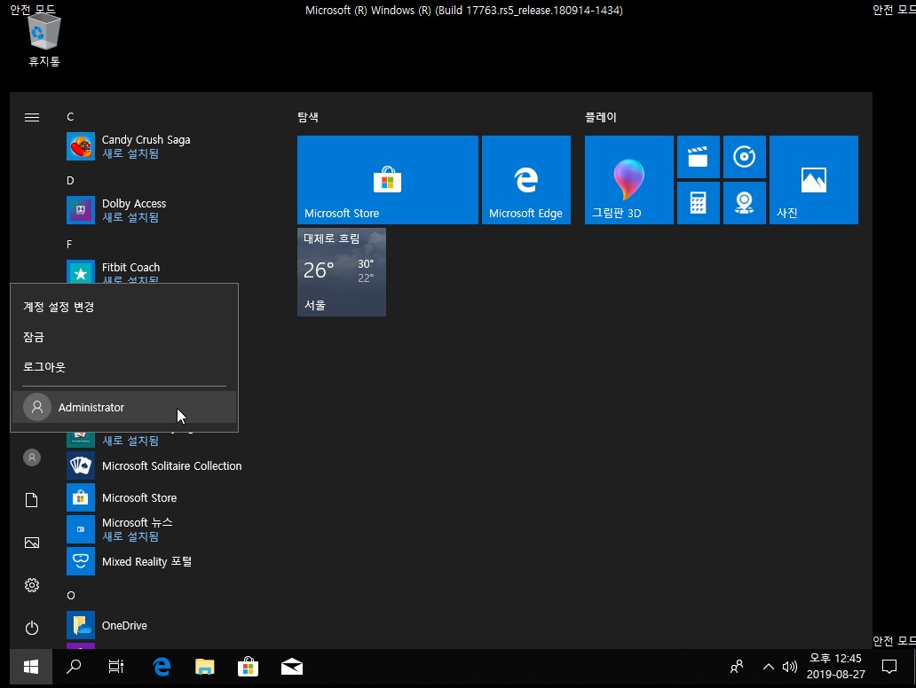Click the Power button in Start sidebar
This screenshot has width=916, height=688.
(x=32, y=628)
